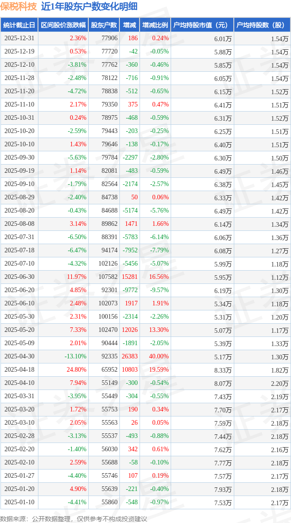Viewport: 291px width, 523px height.
Task: Select the 2025-06-30 date row
Action: (19, 277)
